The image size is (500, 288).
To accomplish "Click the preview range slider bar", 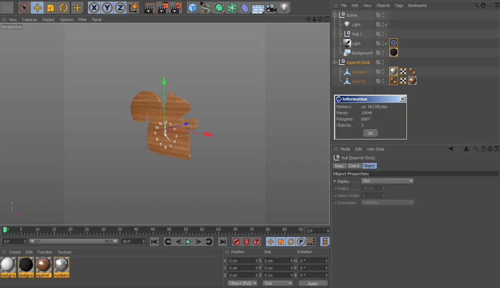I will coord(74,241).
